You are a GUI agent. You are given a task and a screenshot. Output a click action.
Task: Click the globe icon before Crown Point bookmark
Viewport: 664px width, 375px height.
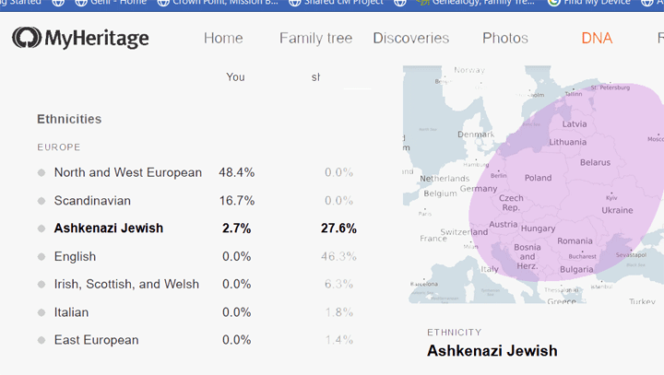point(163,3)
